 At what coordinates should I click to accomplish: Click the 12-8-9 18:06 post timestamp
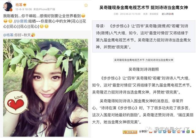pos(24,9)
